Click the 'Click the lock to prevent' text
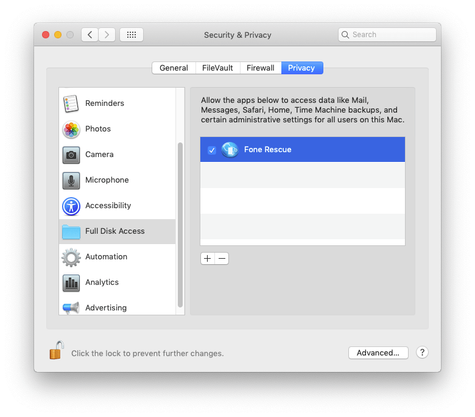The image size is (475, 417). pos(147,354)
